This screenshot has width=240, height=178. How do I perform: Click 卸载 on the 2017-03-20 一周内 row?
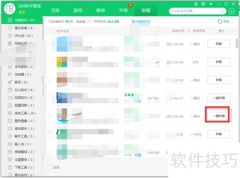[219, 44]
